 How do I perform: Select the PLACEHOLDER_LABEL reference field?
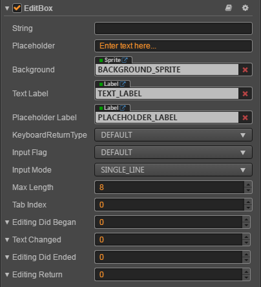click(167, 118)
